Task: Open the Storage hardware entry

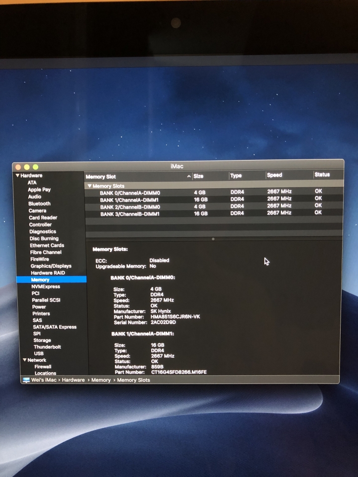Action: point(42,340)
